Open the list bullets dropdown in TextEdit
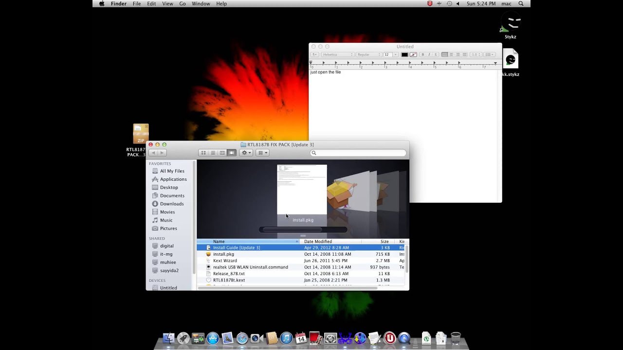 (490, 54)
